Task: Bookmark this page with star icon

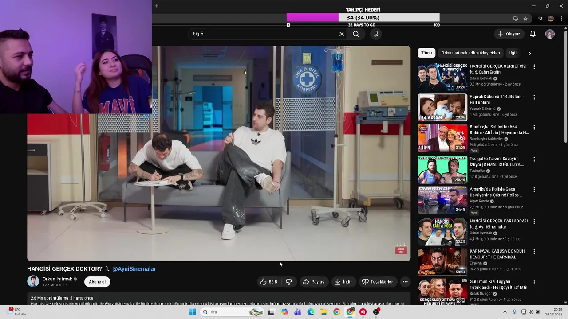Action: tap(525, 19)
